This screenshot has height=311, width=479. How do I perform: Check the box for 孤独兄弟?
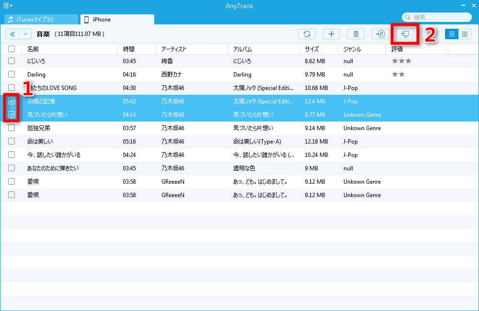pyautogui.click(x=11, y=128)
